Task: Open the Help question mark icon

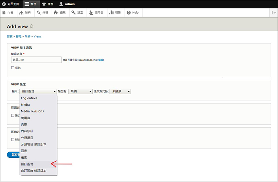Action: click(129, 13)
